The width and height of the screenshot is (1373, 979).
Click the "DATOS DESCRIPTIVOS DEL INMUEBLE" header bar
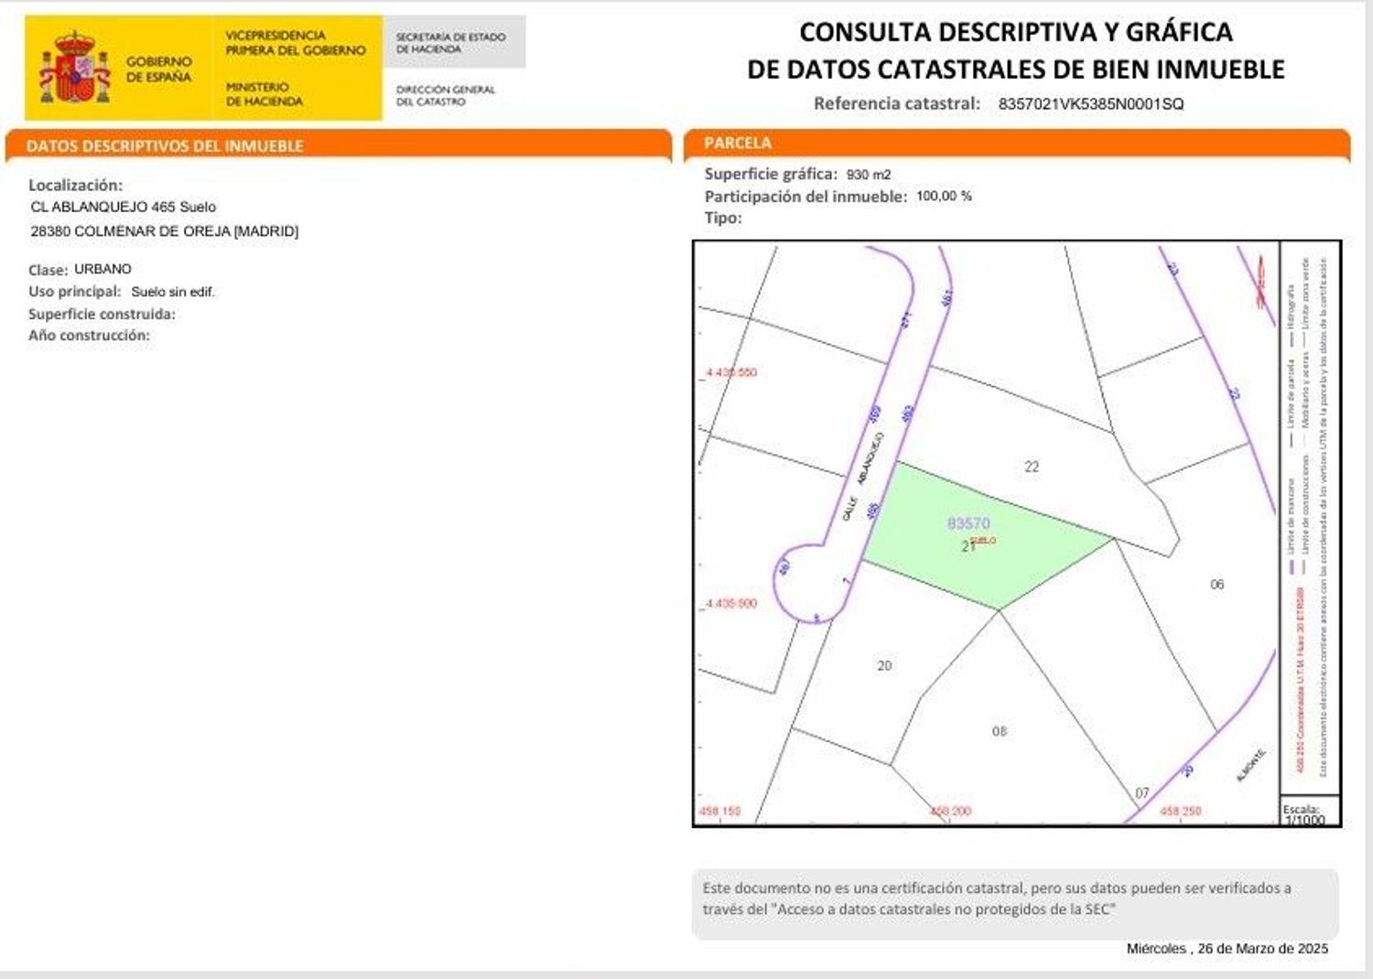point(339,145)
